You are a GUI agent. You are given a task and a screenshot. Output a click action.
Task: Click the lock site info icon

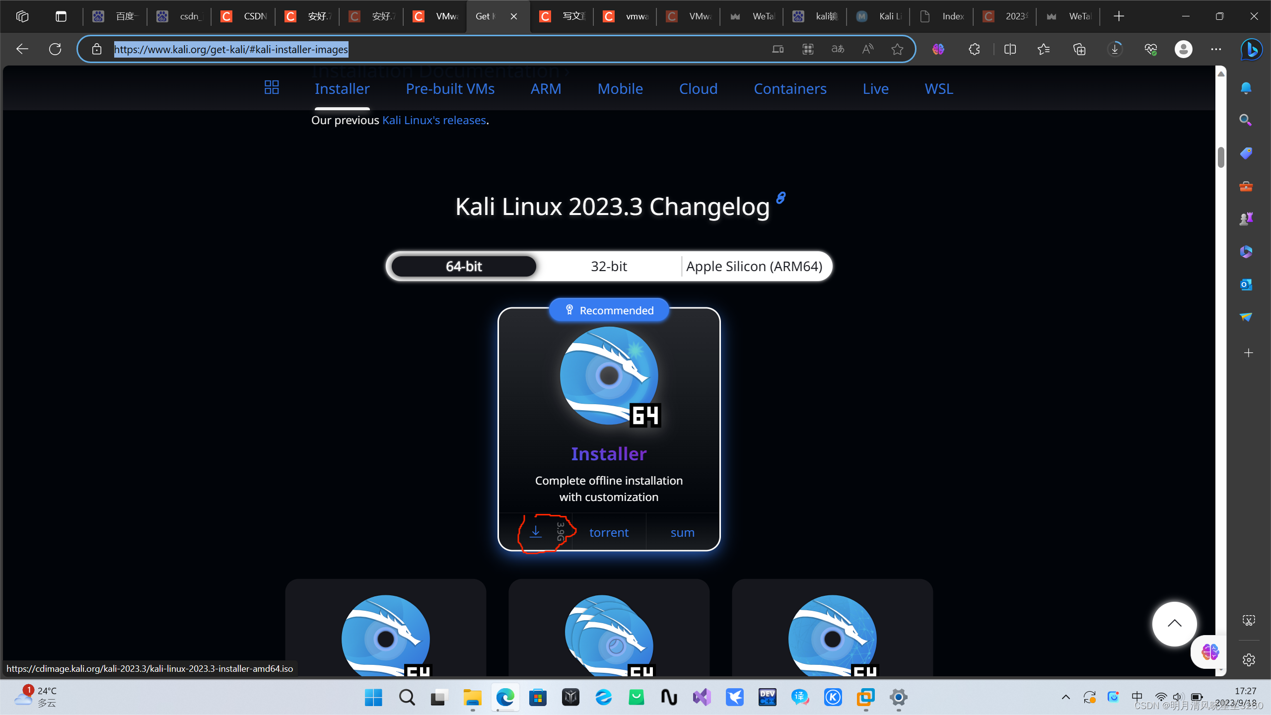coord(97,49)
